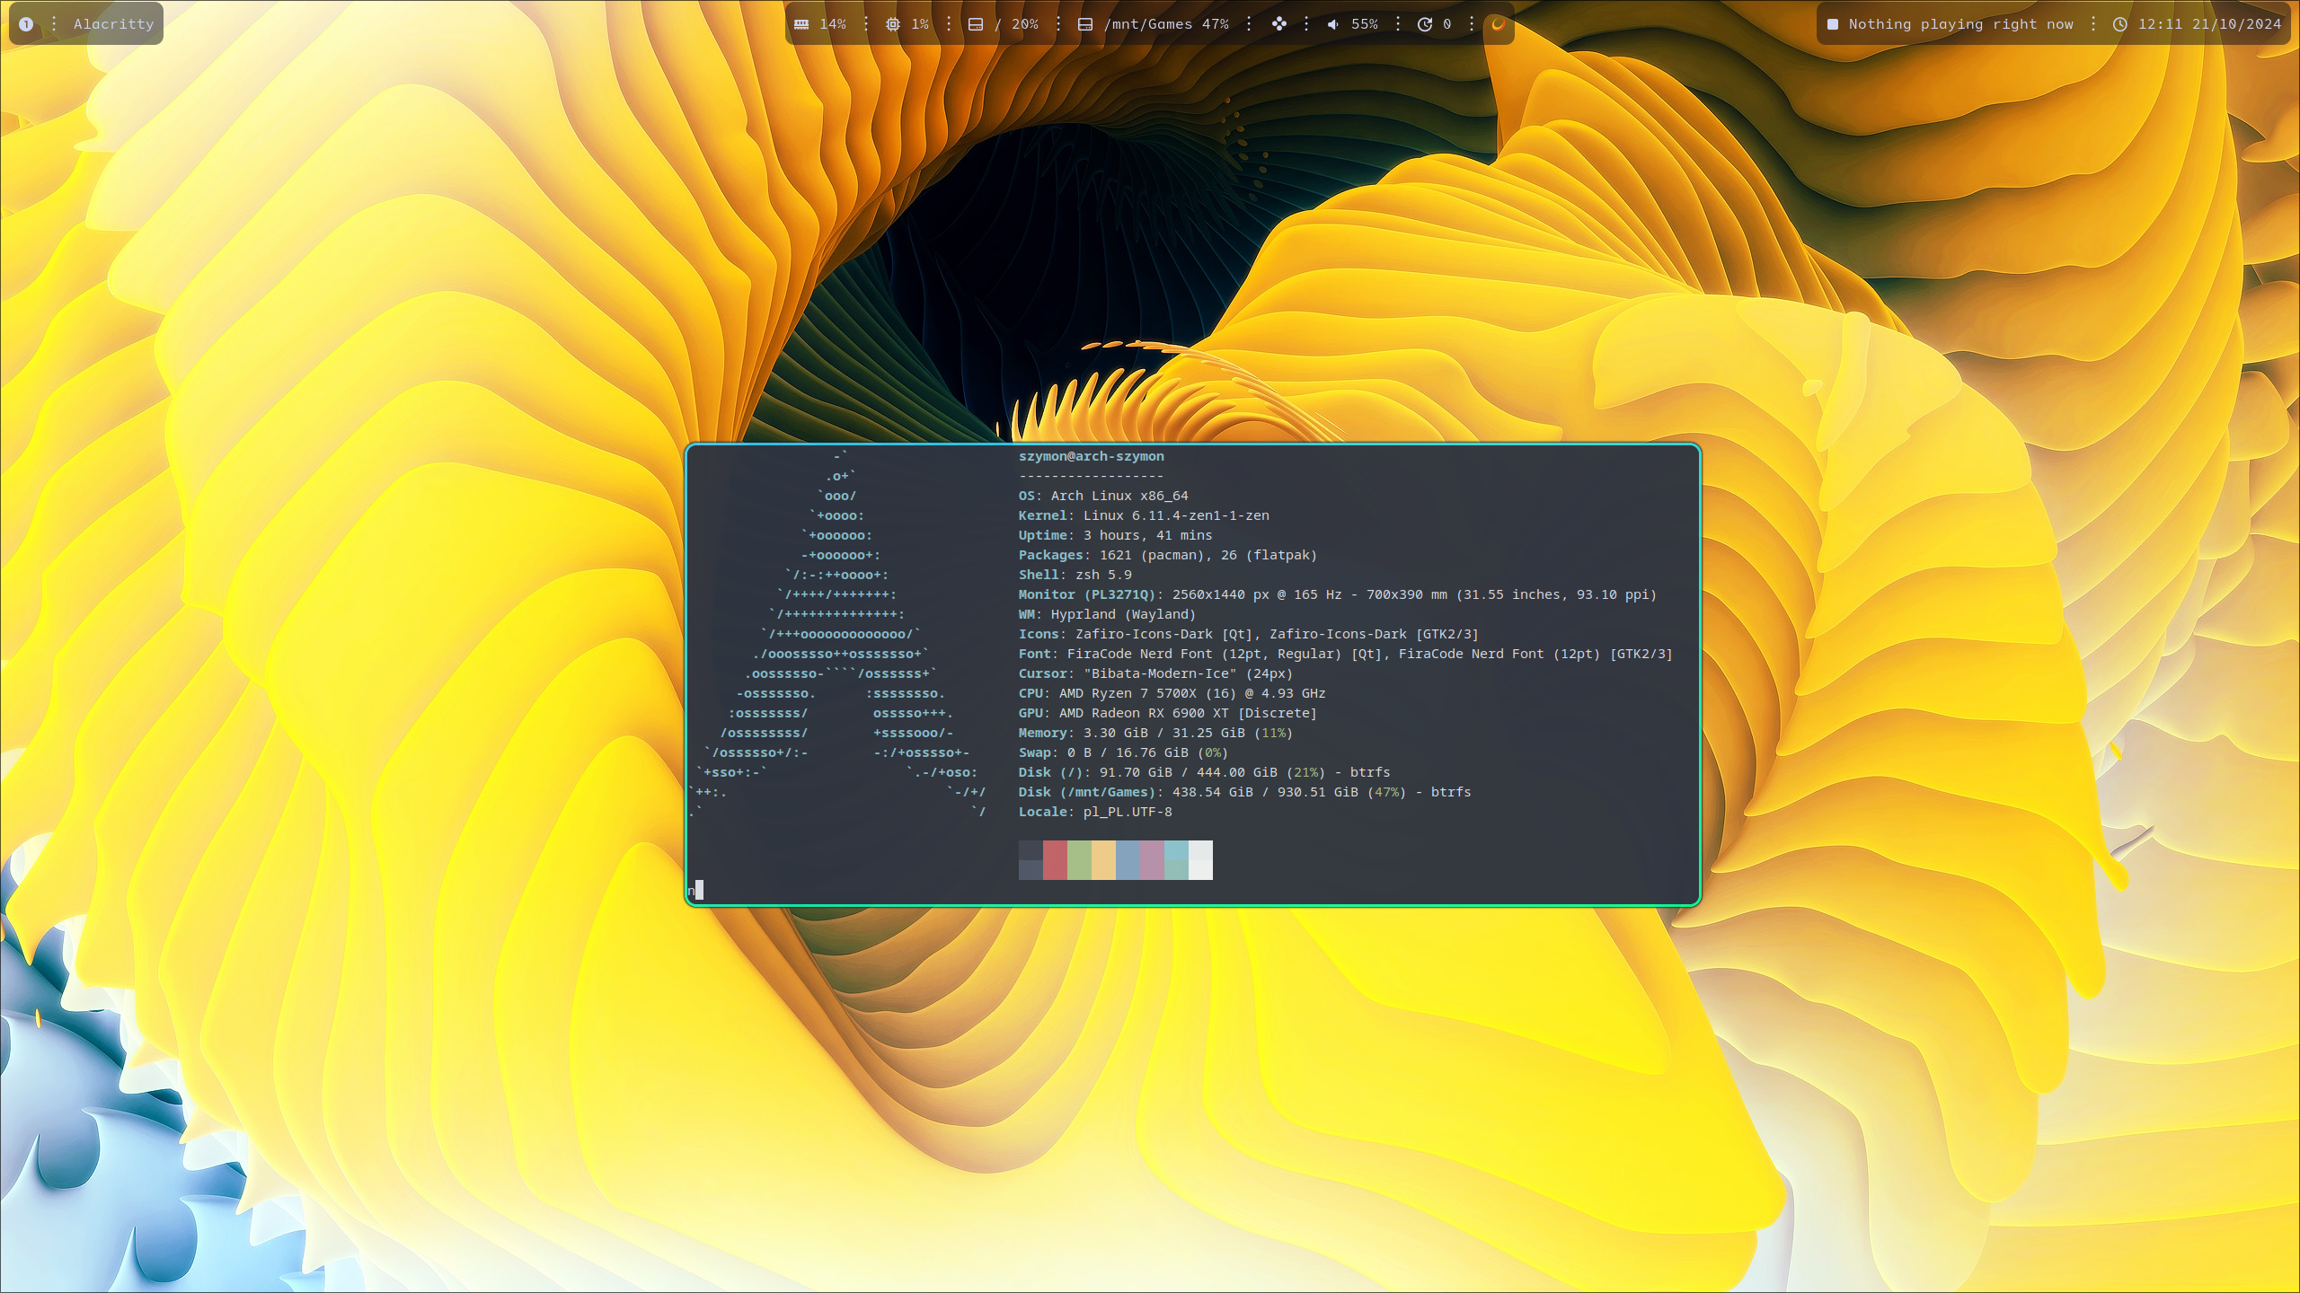Click the Memory: 3.30 GiB line
The image size is (2300, 1293).
1155,733
